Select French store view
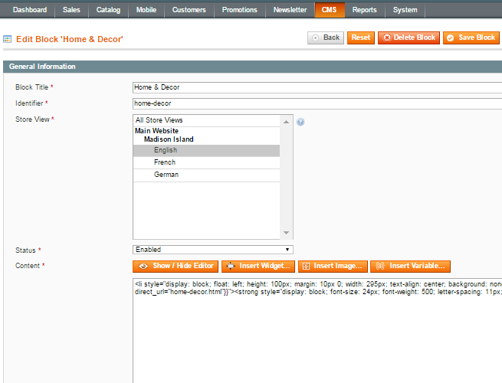This screenshot has width=502, height=383. click(165, 162)
